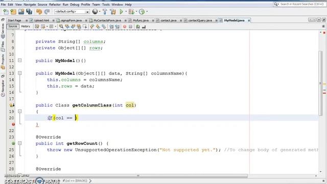
Task: Click the Undo arrow icon
Action: pos(39,12)
